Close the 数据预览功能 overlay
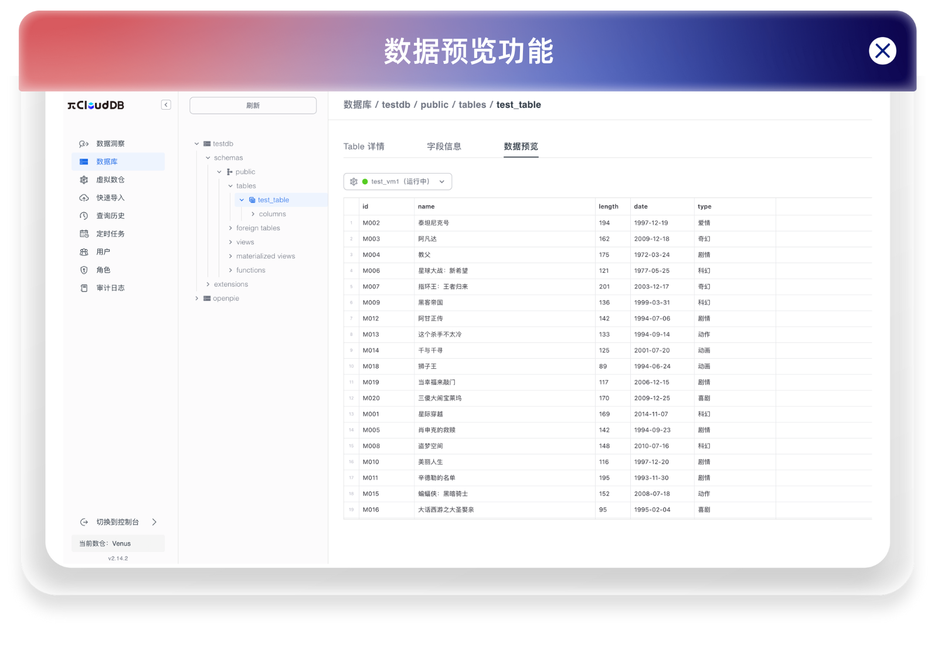Screen dimensions: 938x645 pyautogui.click(x=882, y=51)
